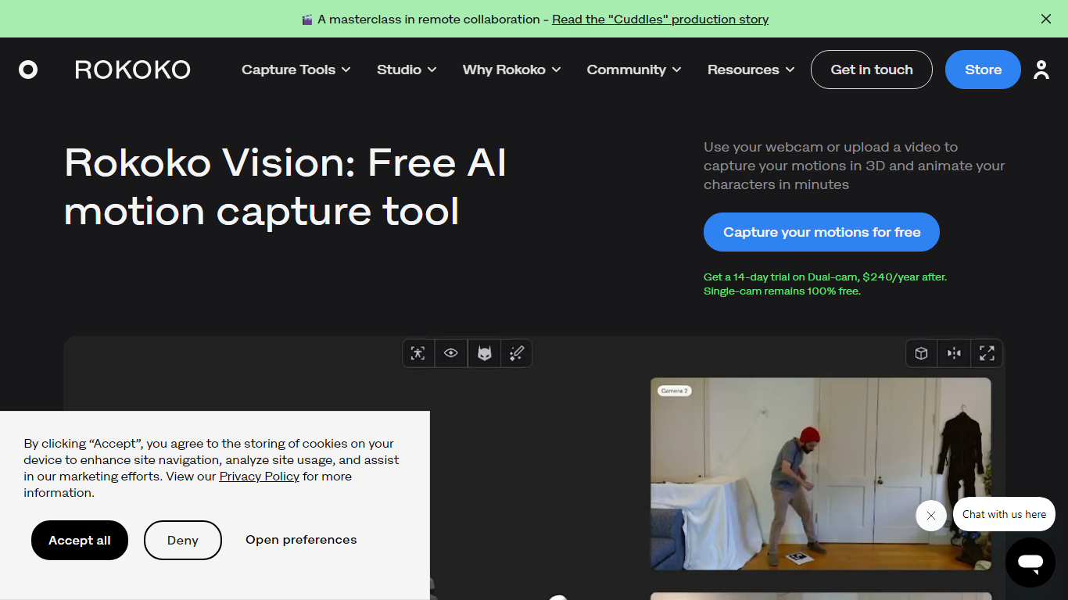Select the cat-mask character icon

pyautogui.click(x=485, y=353)
